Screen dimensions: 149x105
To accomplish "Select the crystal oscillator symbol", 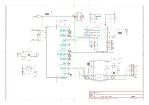I will click(38, 36).
